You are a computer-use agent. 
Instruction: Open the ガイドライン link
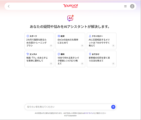tap(89, 113)
